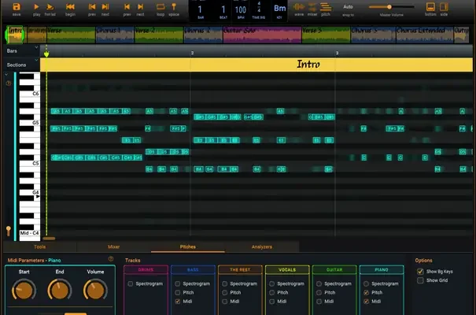Select the pitch view icon

pyautogui.click(x=326, y=7)
